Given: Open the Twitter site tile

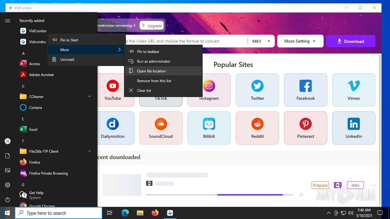Looking at the screenshot, I should click(x=257, y=90).
